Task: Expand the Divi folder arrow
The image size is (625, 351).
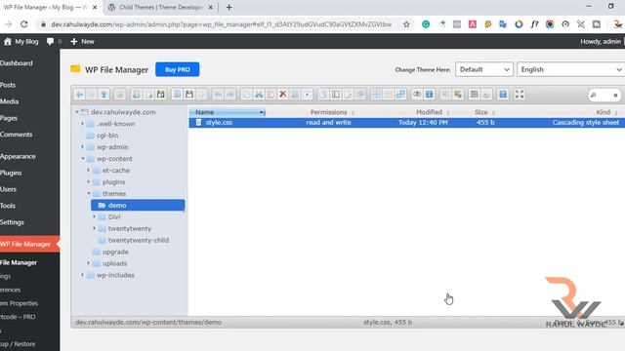Action: [x=95, y=216]
